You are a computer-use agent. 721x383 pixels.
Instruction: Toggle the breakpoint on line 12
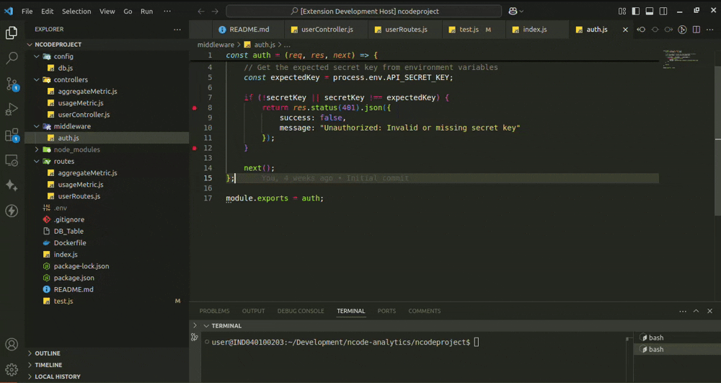point(195,148)
